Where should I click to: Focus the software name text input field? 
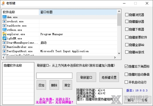pyautogui.click(x=54, y=76)
